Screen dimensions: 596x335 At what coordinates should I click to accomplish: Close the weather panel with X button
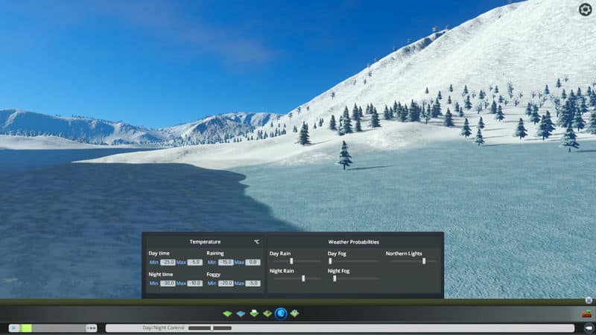pyautogui.click(x=588, y=300)
